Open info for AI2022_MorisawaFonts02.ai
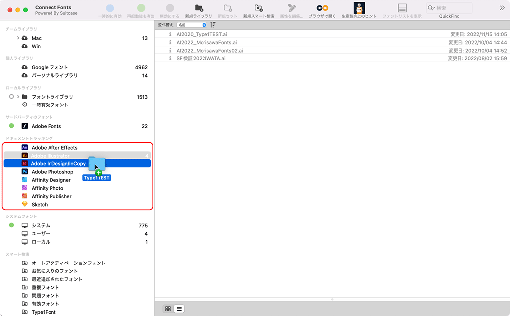510x316 pixels. pyautogui.click(x=170, y=51)
